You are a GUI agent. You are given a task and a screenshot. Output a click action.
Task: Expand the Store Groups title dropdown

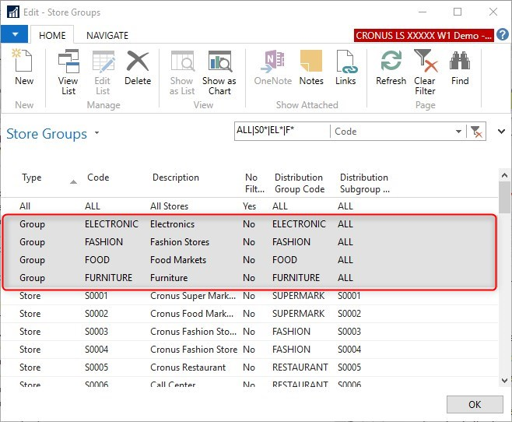click(x=97, y=134)
